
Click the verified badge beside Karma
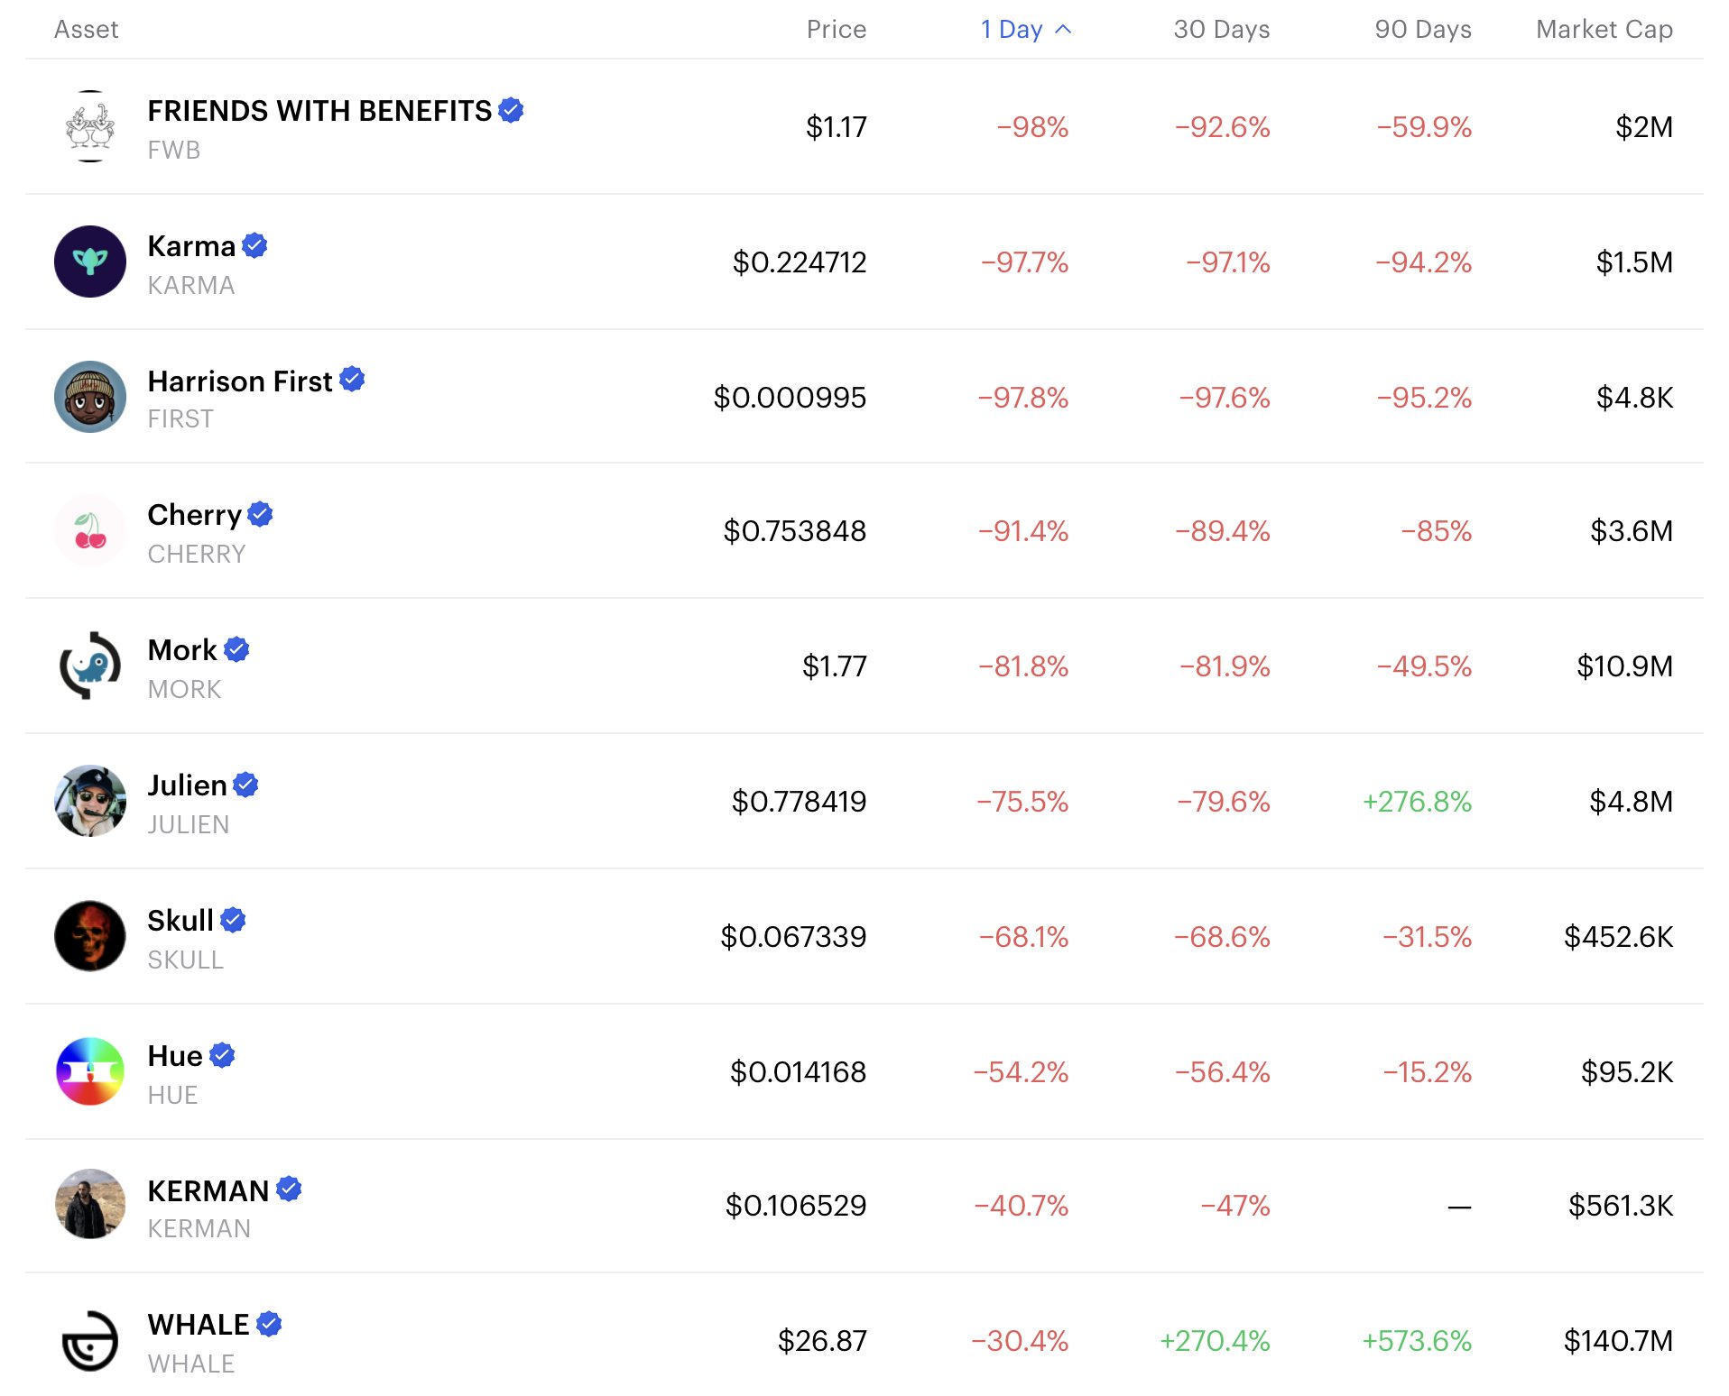pyautogui.click(x=255, y=245)
